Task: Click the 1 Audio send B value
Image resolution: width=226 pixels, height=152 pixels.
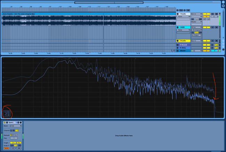Action: pyautogui.click(x=209, y=19)
